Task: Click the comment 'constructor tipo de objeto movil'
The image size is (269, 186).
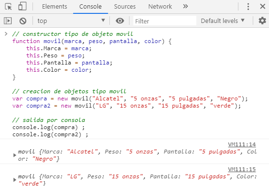Action: (73, 34)
